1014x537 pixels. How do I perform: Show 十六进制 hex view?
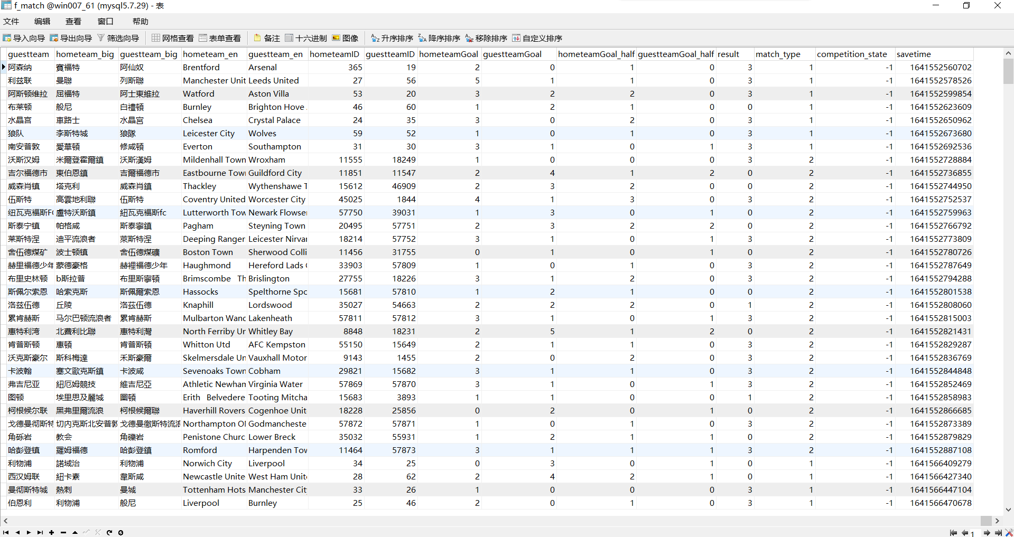tap(306, 38)
